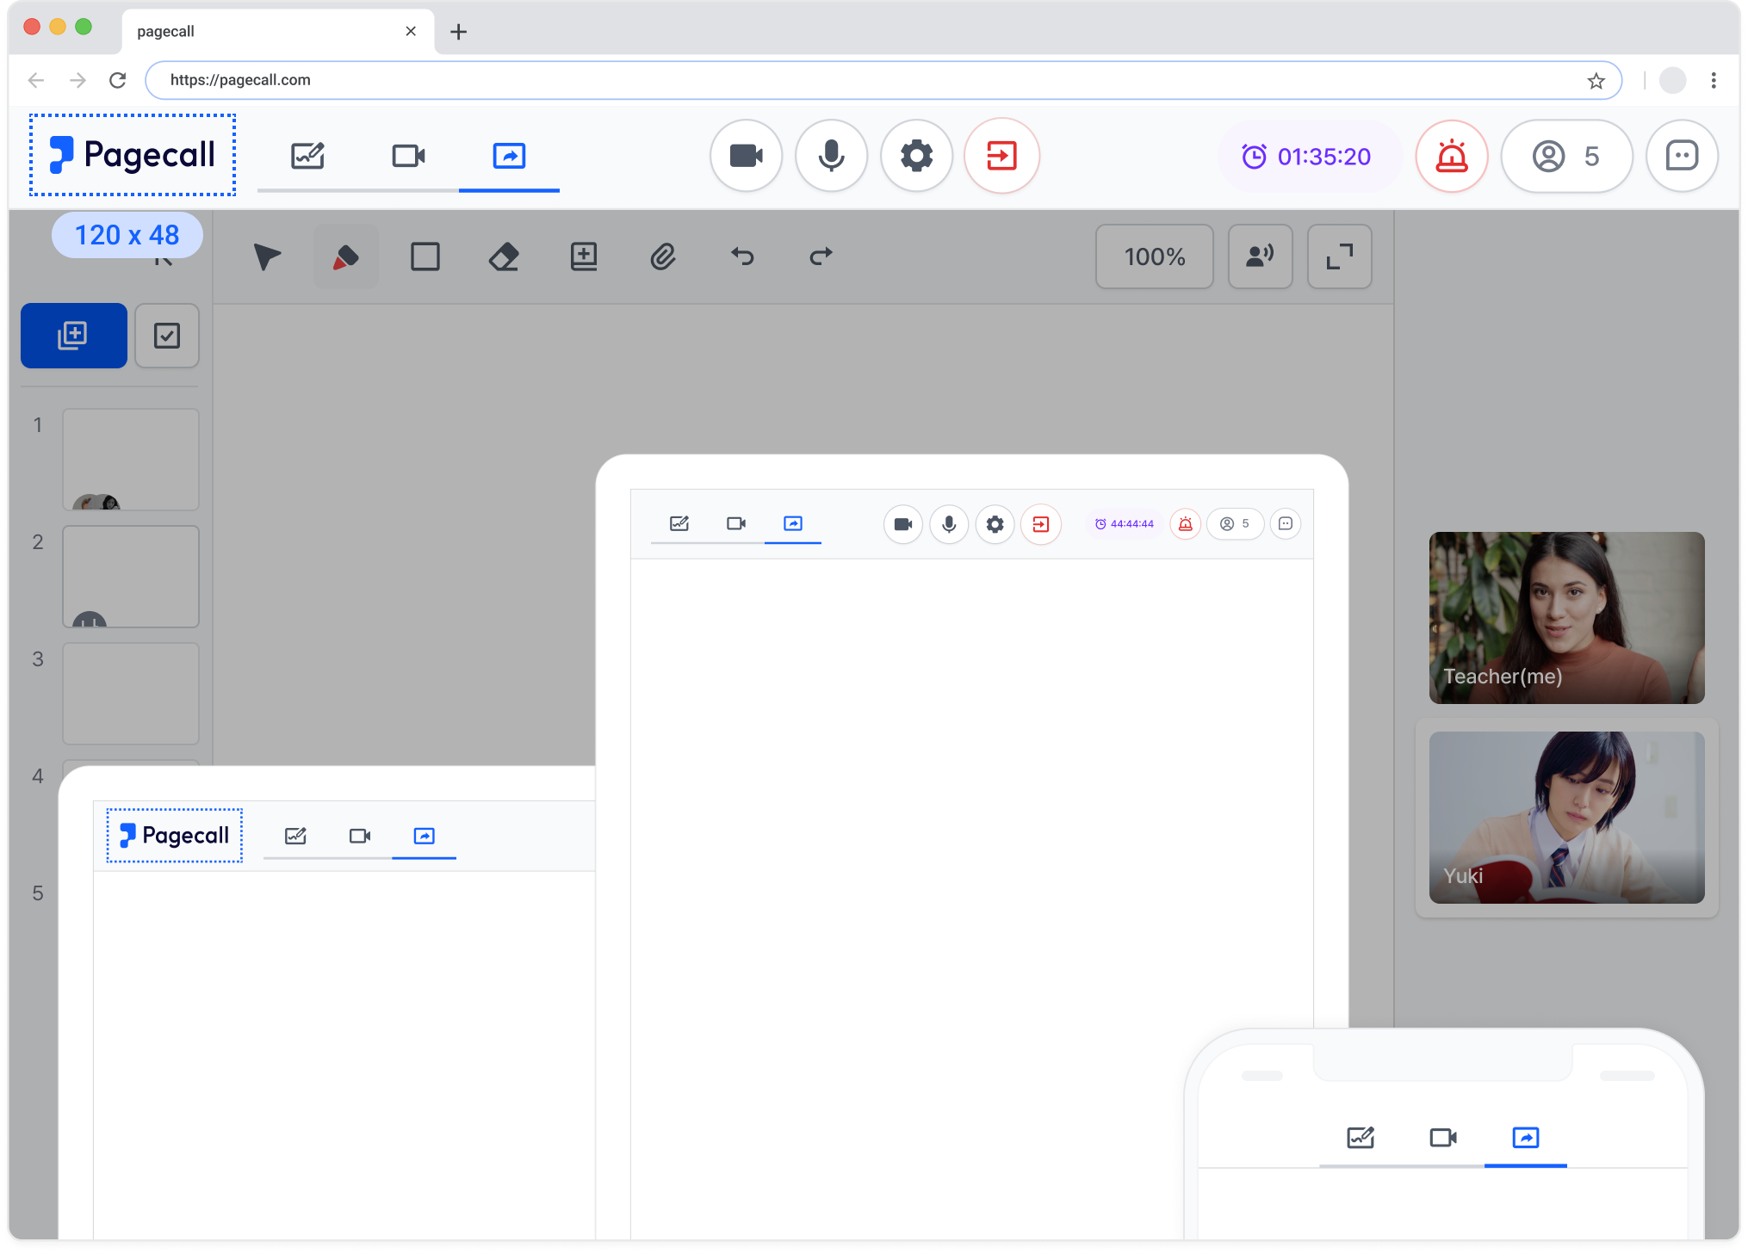Toggle the microphone button in top header

[831, 156]
